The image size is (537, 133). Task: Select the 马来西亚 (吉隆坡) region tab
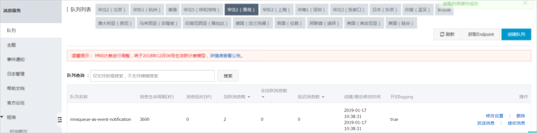[x=159, y=23]
